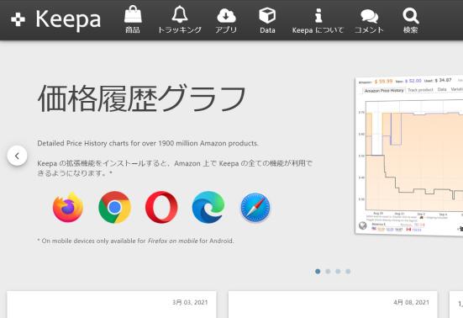463x318 pixels.
Task: Select the first carousel dot
Action: coord(318,271)
